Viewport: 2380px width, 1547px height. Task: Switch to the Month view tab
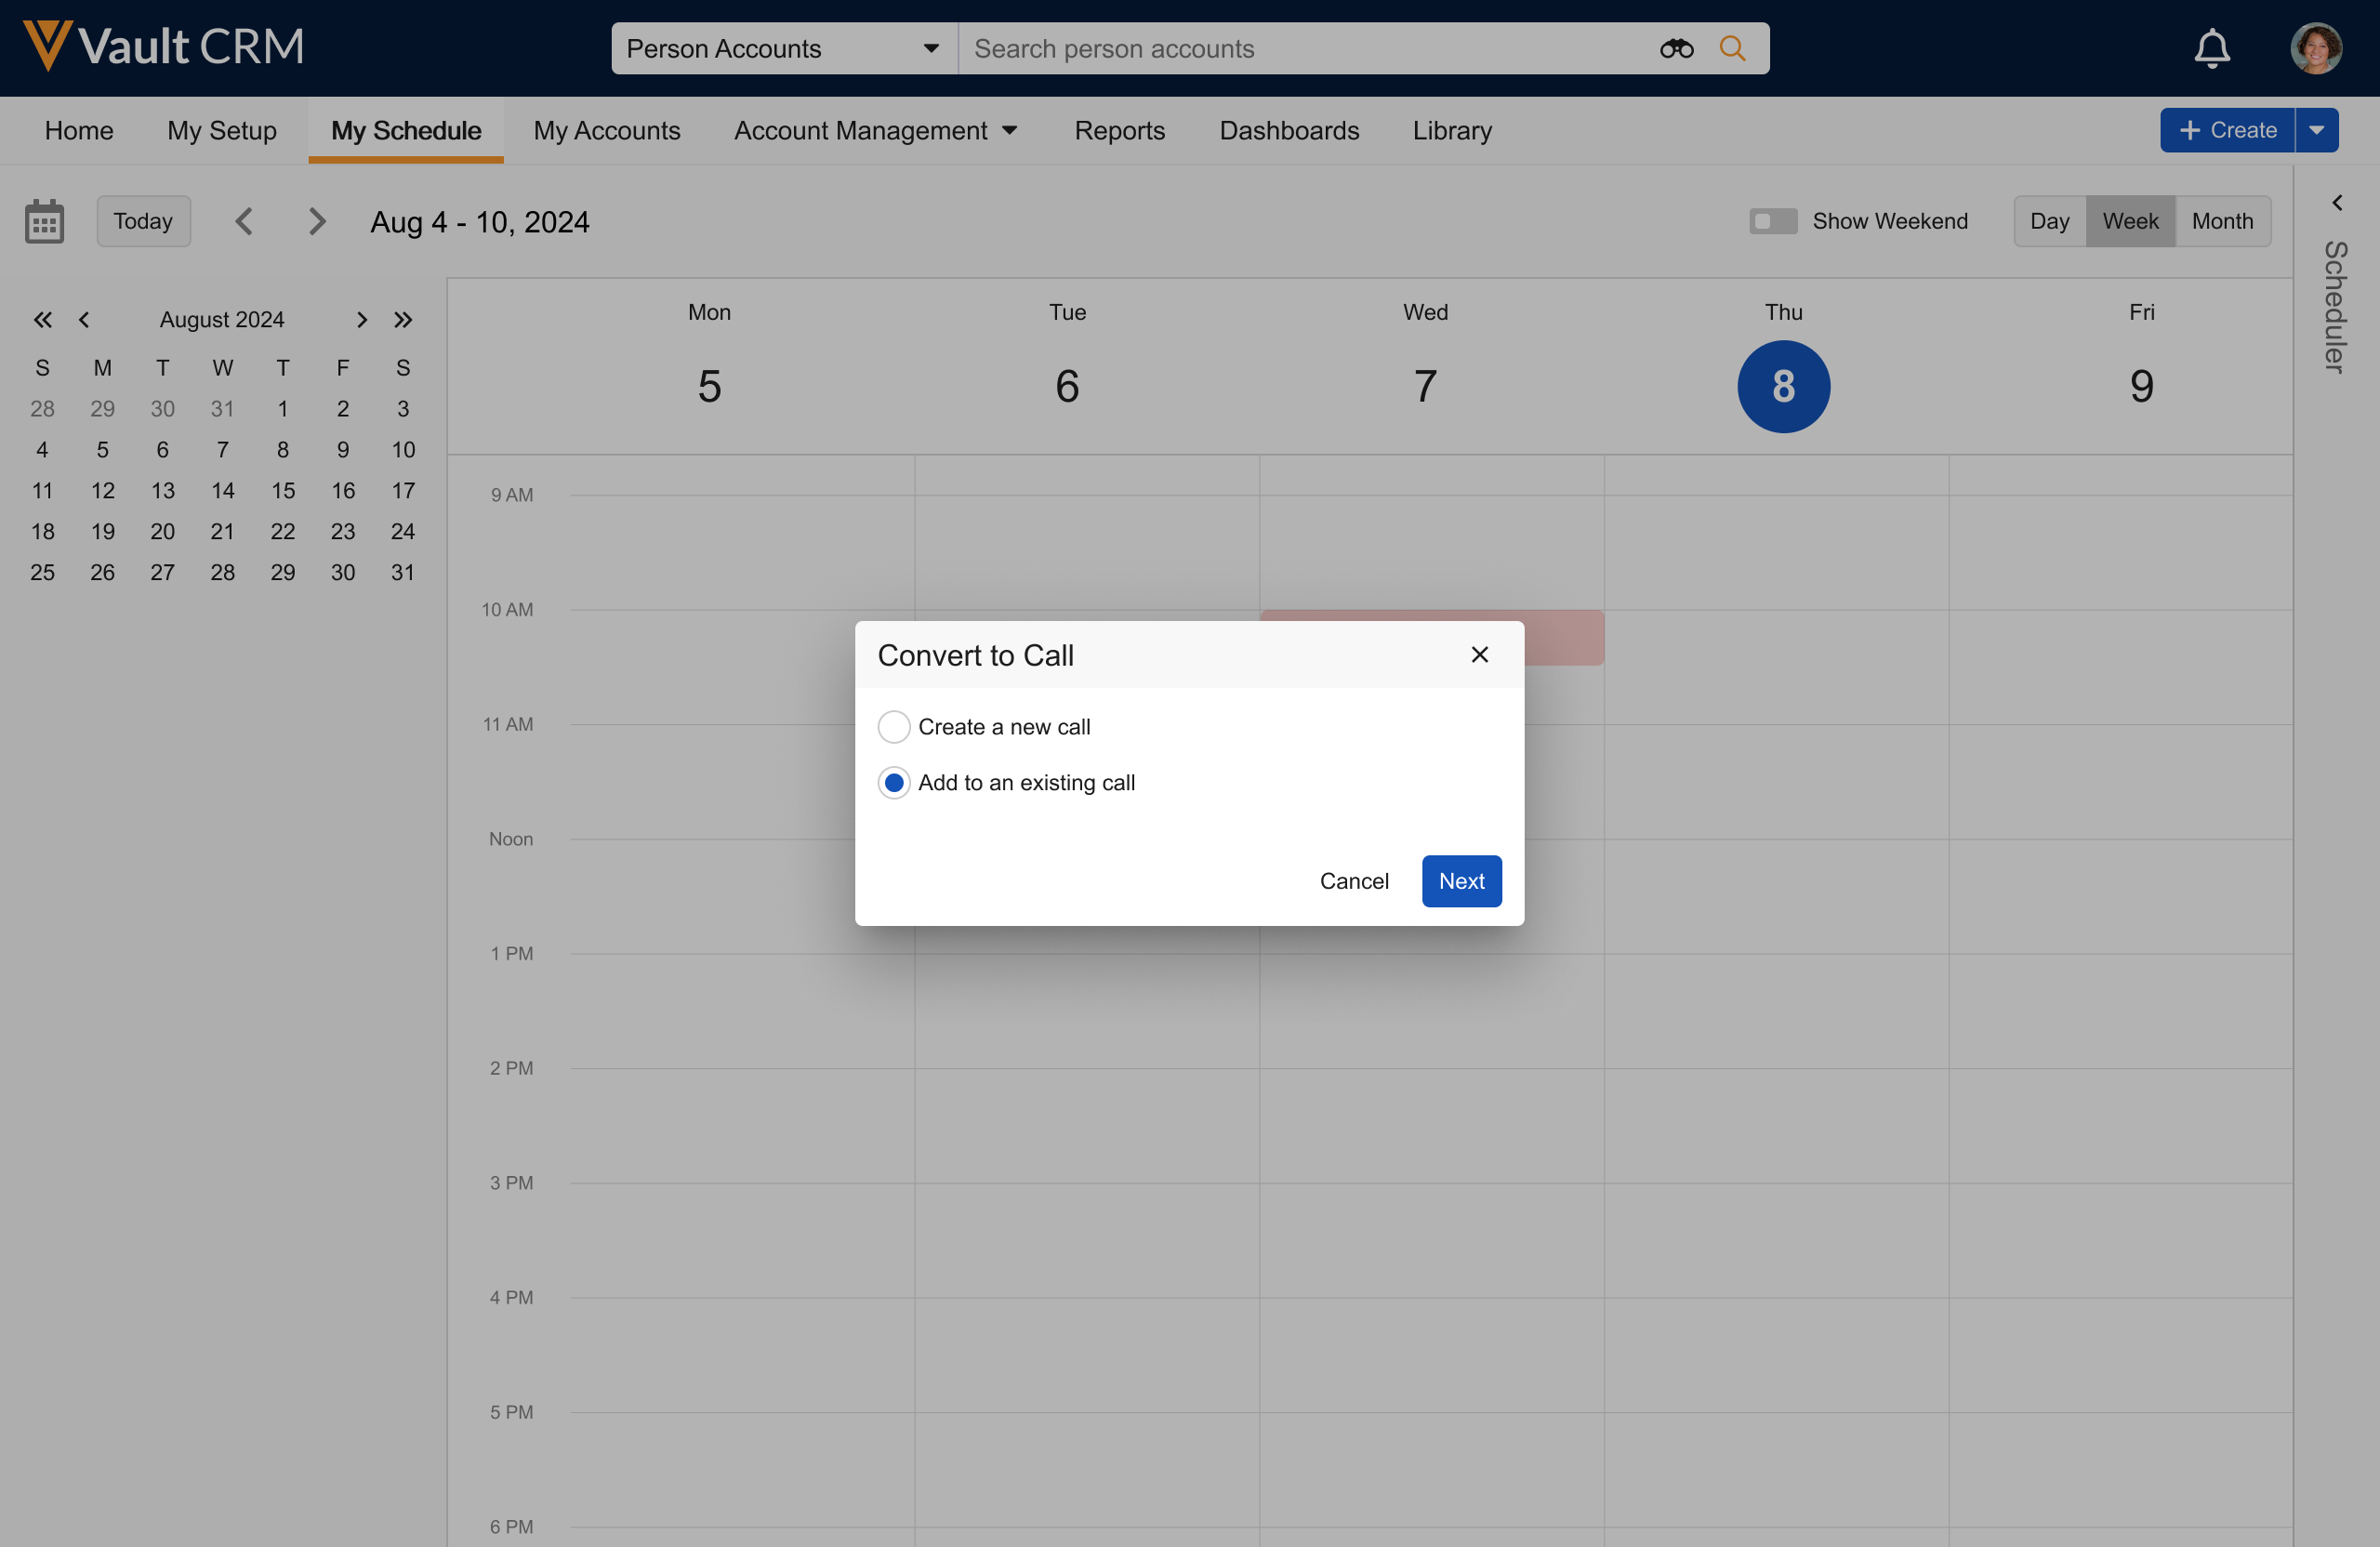(2221, 221)
